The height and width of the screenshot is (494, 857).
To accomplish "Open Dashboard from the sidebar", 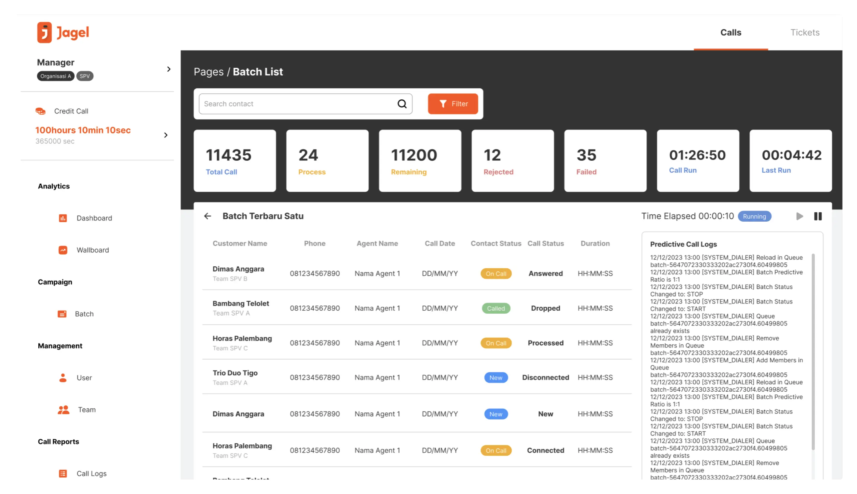I will [94, 218].
